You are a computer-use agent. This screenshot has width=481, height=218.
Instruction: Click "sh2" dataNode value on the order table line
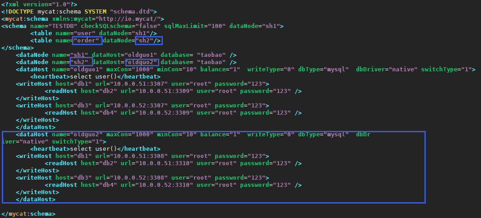click(144, 41)
